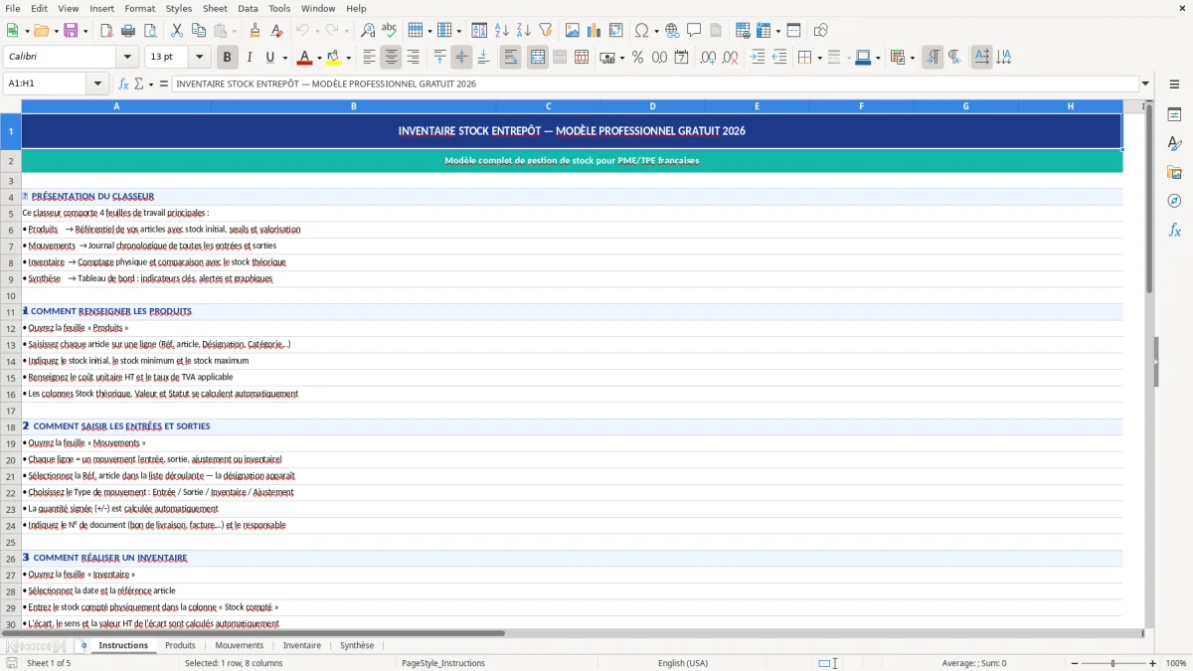Print the document with the printer icon
Viewport: 1193px width, 671px height.
coord(128,31)
